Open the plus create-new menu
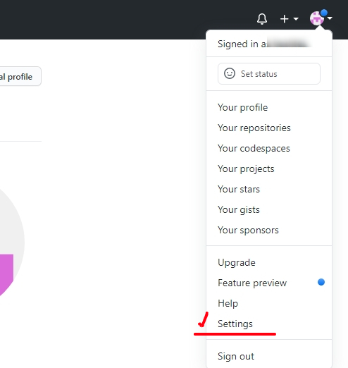Image resolution: width=348 pixels, height=368 pixels. pyautogui.click(x=289, y=19)
